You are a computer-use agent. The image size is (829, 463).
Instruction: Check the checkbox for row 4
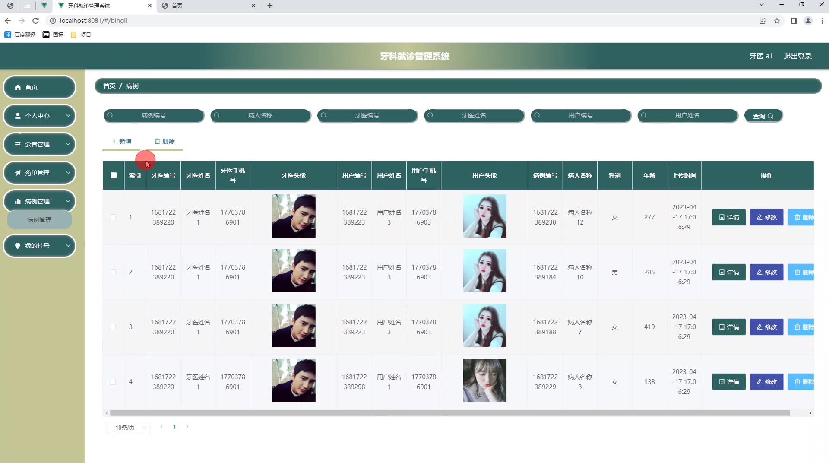coord(113,382)
